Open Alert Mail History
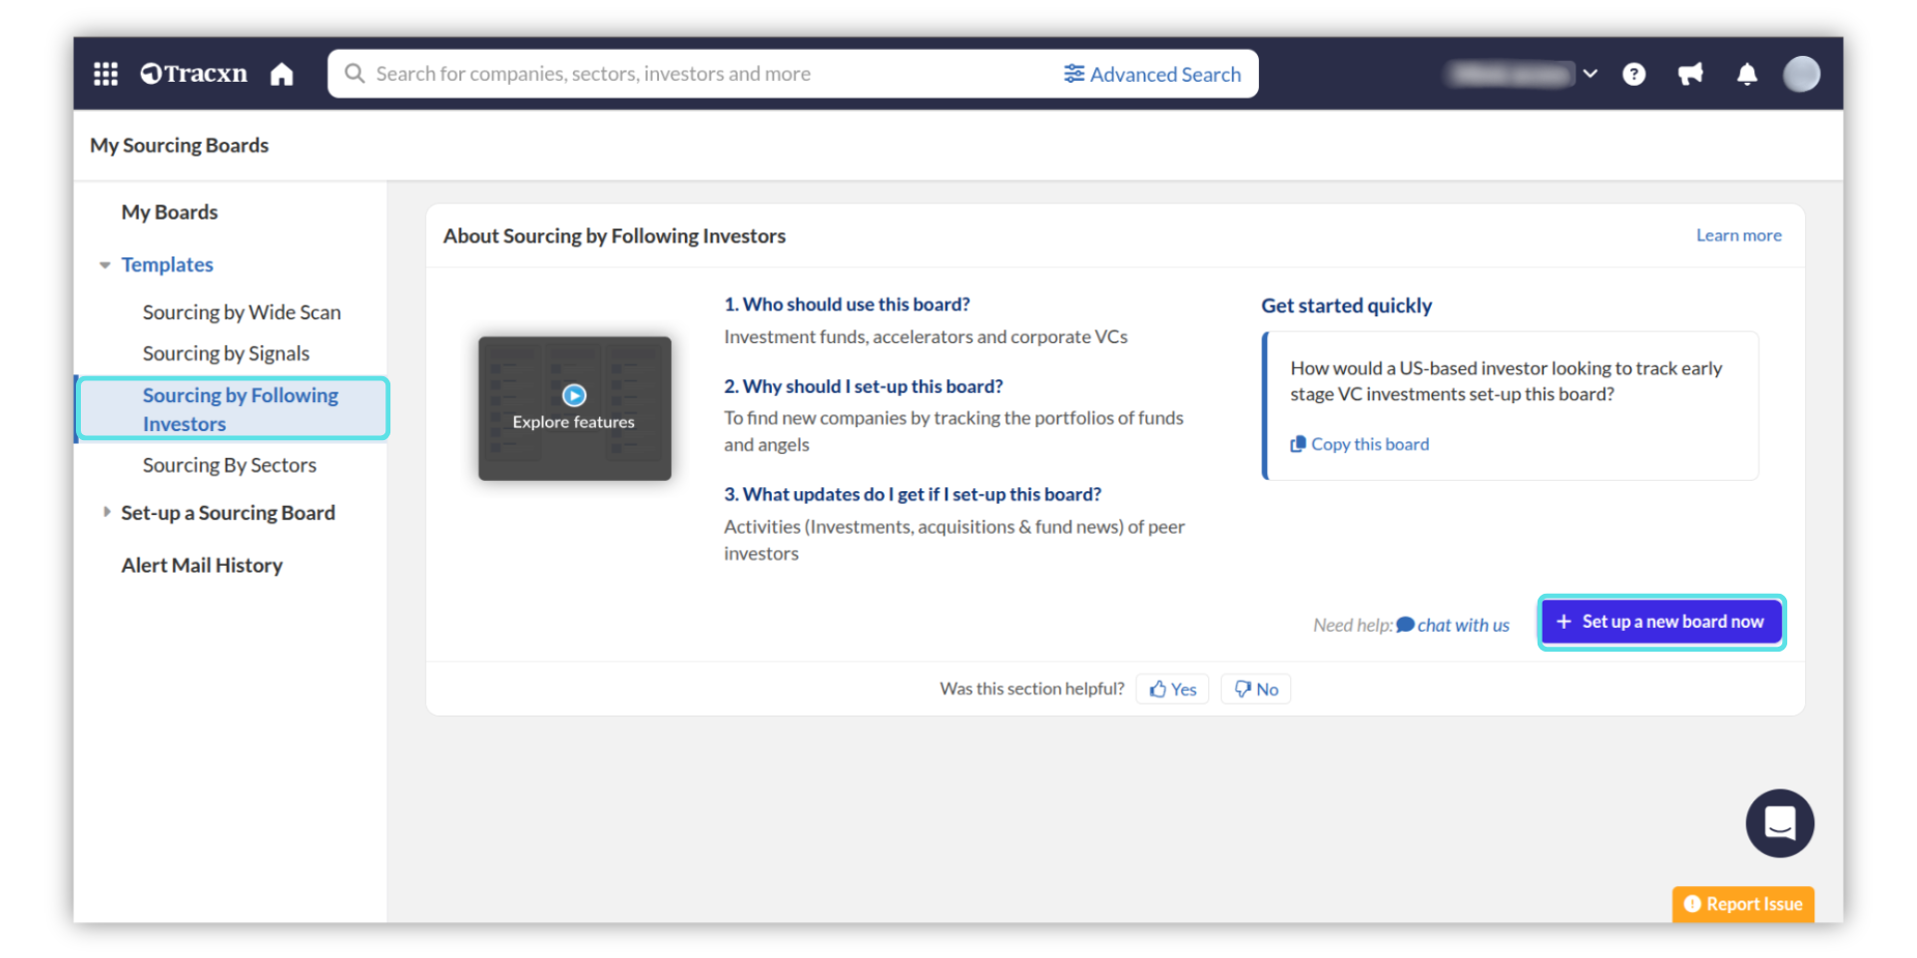 coord(202,565)
